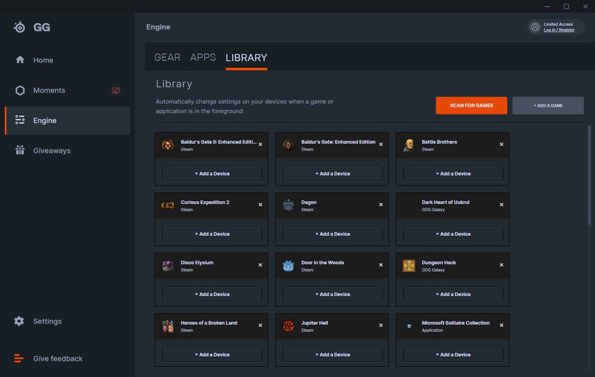Screen dimensions: 595x377
Task: Click the Battle Brothers game thumbnail
Action: click(x=409, y=145)
